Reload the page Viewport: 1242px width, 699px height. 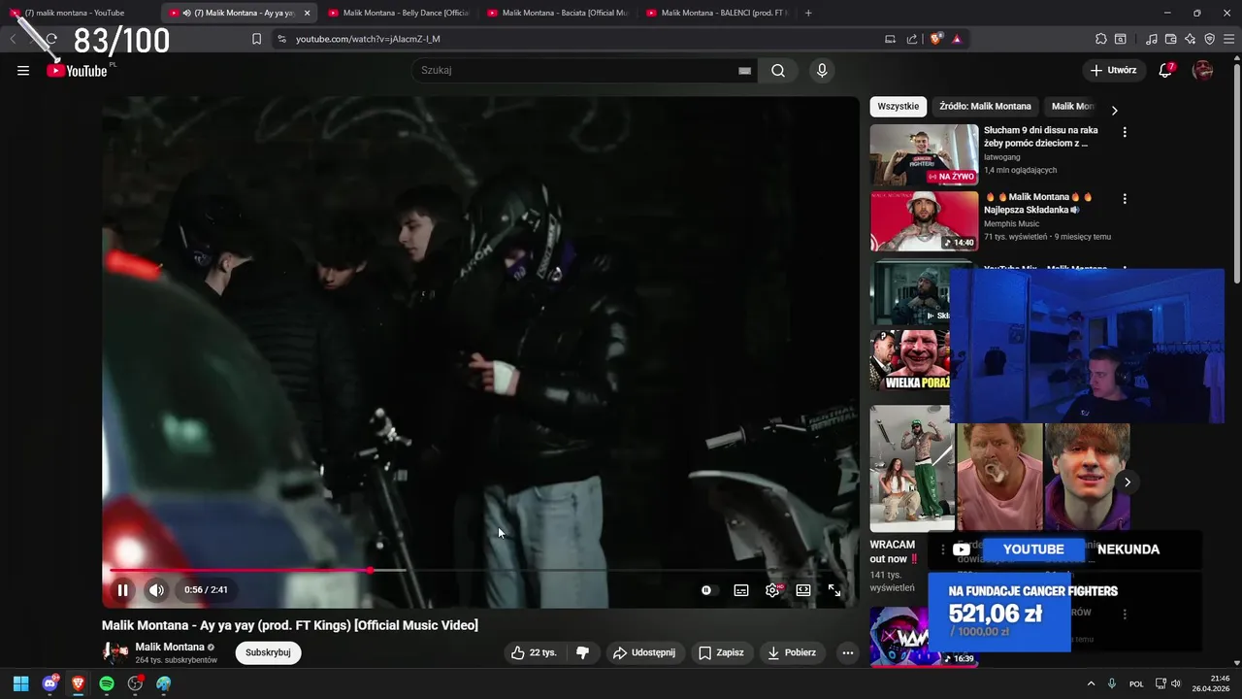pyautogui.click(x=51, y=39)
